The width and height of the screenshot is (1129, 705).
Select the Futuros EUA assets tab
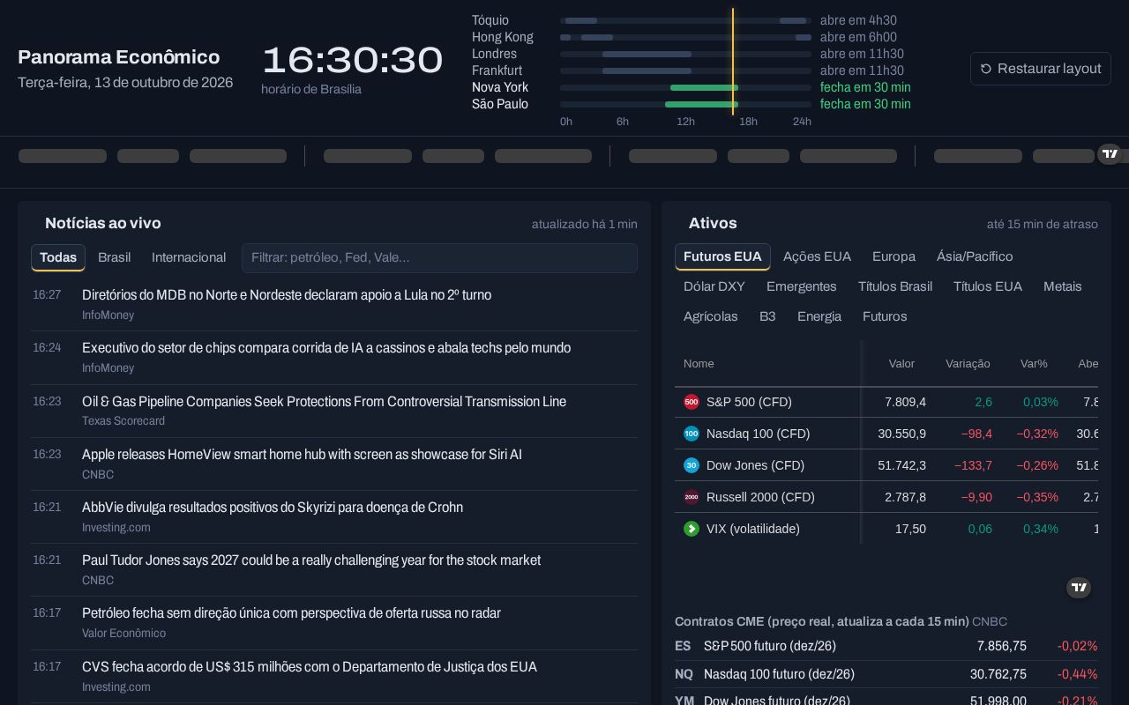point(722,256)
